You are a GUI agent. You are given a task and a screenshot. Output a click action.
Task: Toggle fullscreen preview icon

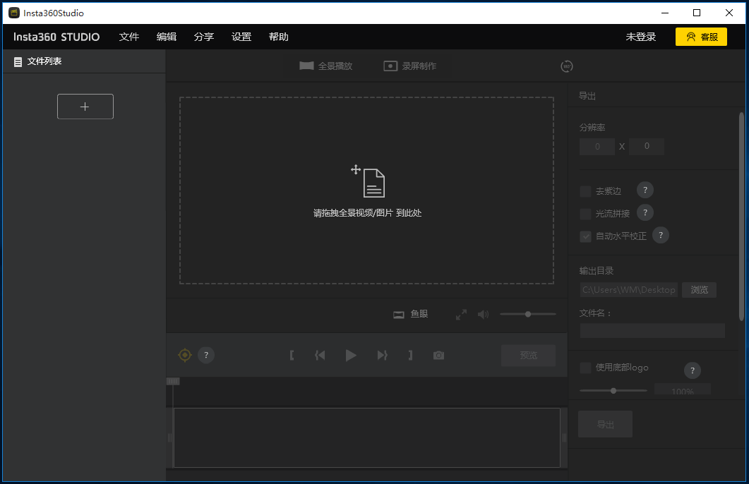[461, 315]
